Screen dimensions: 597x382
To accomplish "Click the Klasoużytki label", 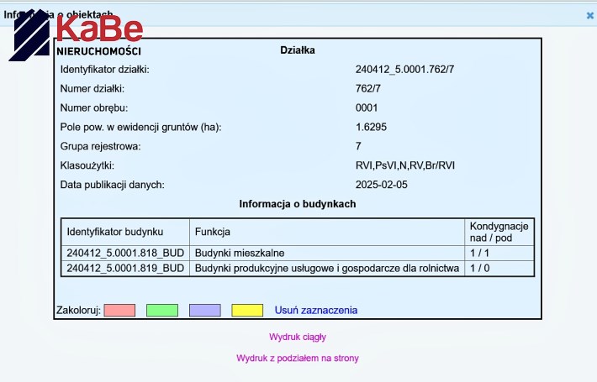I will [x=87, y=165].
